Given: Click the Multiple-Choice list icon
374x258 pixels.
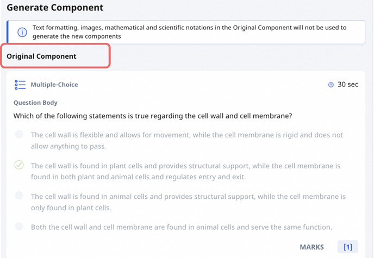Looking at the screenshot, I should point(20,85).
